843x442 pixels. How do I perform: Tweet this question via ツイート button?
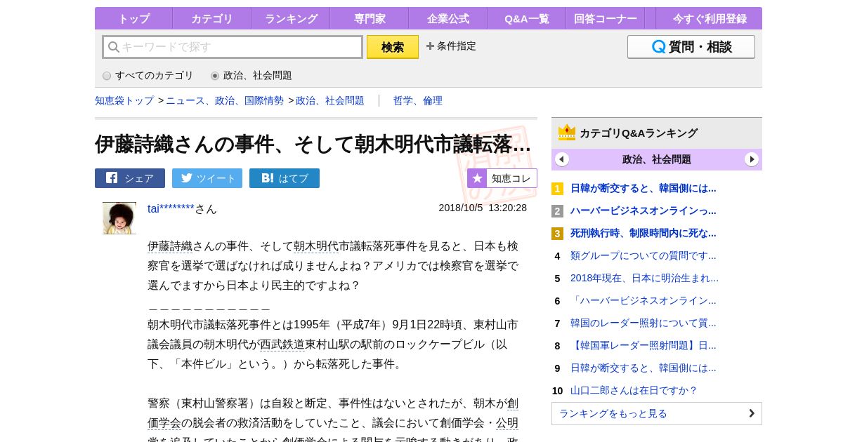[207, 178]
